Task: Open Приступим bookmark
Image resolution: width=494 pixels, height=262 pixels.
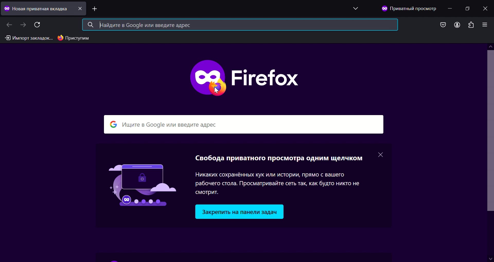Action: pos(73,38)
